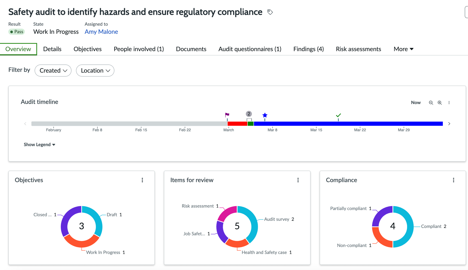Expand the Show Legend section

(x=39, y=145)
